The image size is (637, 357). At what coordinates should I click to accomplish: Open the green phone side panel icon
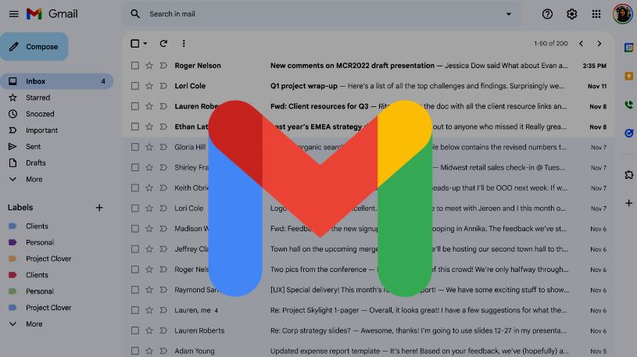tap(628, 105)
